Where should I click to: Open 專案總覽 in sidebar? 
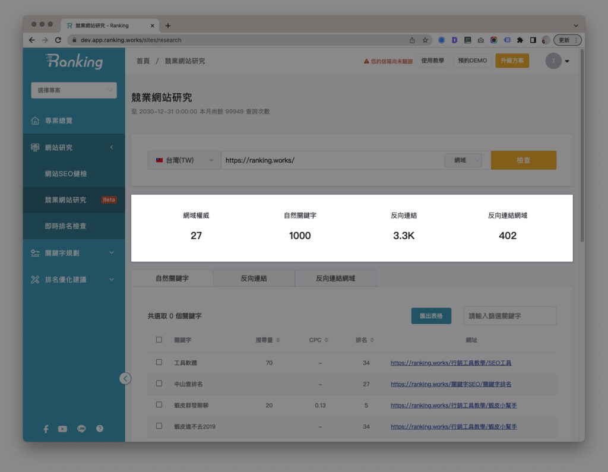[74, 121]
